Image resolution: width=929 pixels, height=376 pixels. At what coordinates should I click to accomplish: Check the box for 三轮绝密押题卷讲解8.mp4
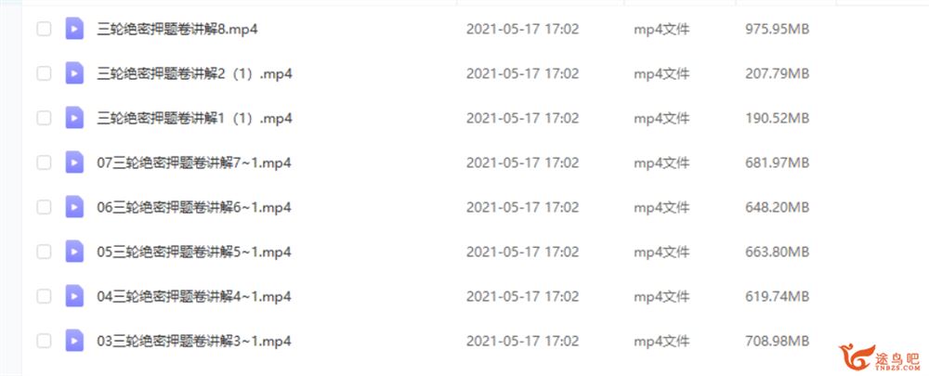click(44, 29)
